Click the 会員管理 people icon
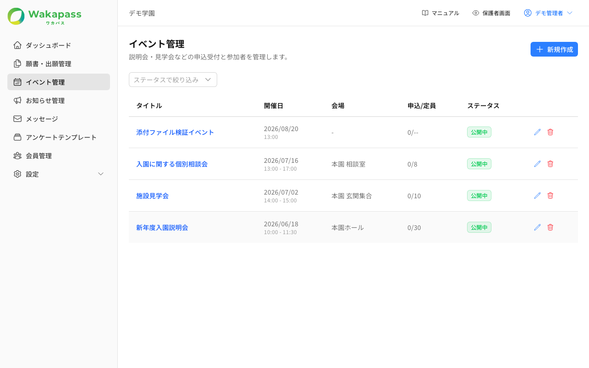The width and height of the screenshot is (589, 368). 17,155
